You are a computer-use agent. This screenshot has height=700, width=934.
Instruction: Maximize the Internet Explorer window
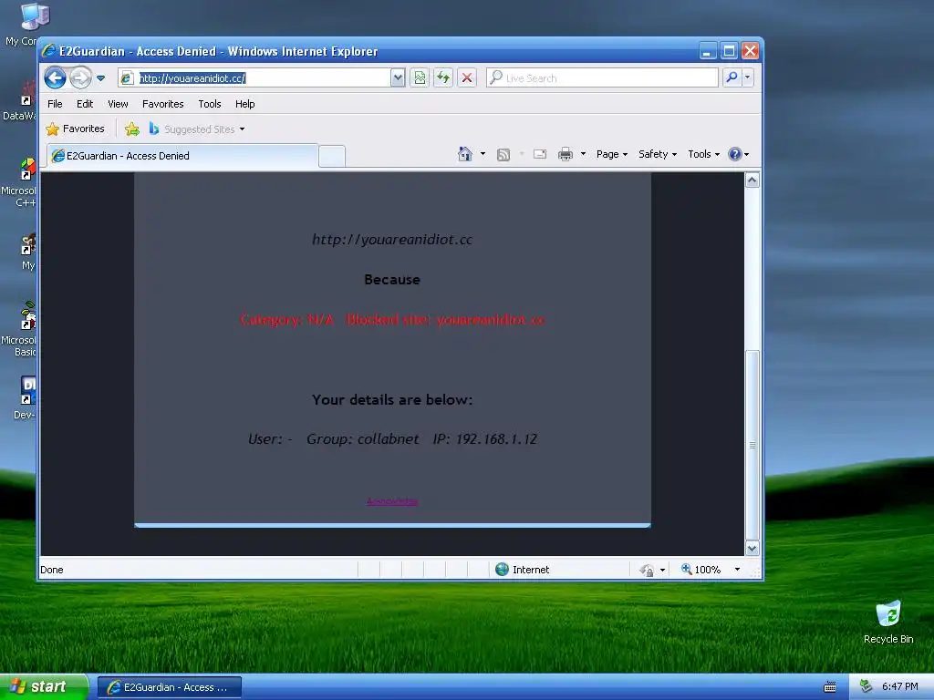coord(729,51)
